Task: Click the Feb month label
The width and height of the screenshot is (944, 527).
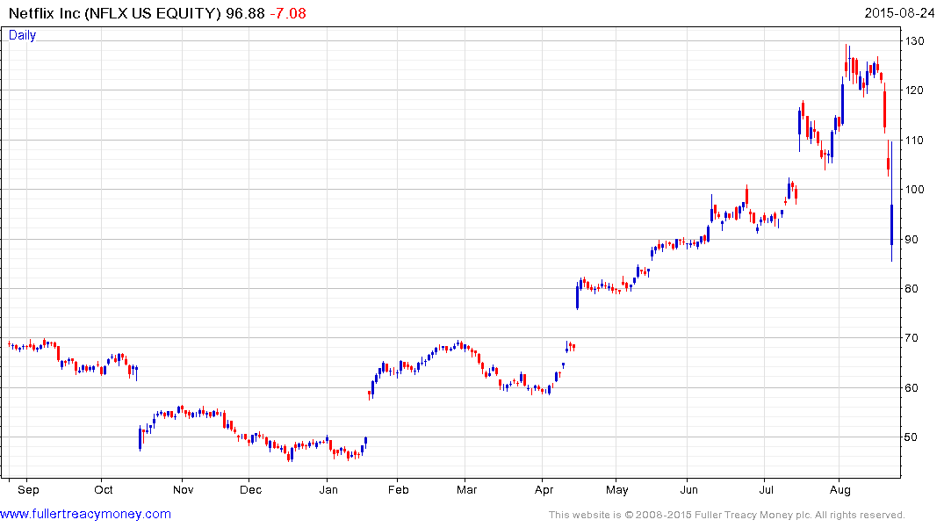Action: pos(398,489)
